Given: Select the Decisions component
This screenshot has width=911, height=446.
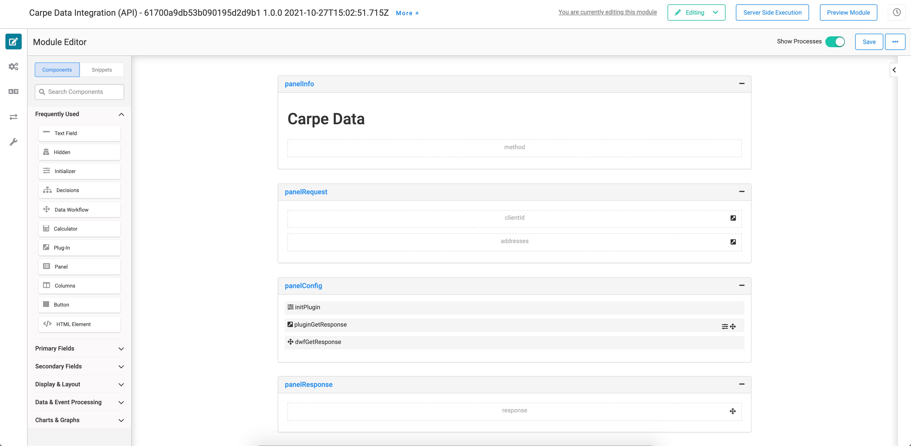Looking at the screenshot, I should 79,190.
